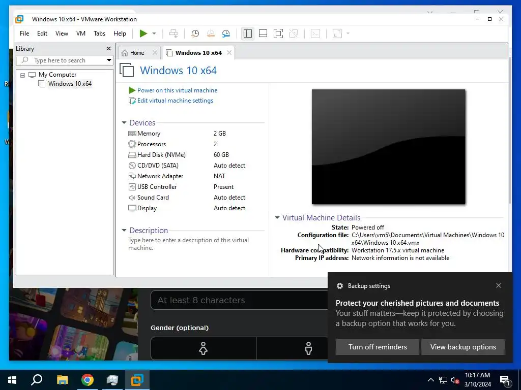Open the Help menu

120,34
